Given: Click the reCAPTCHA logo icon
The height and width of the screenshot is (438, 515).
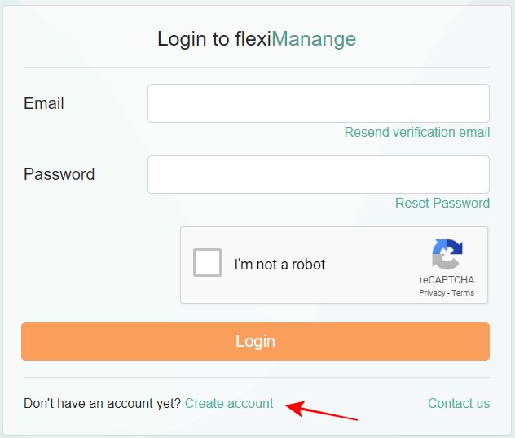Looking at the screenshot, I should [447, 253].
